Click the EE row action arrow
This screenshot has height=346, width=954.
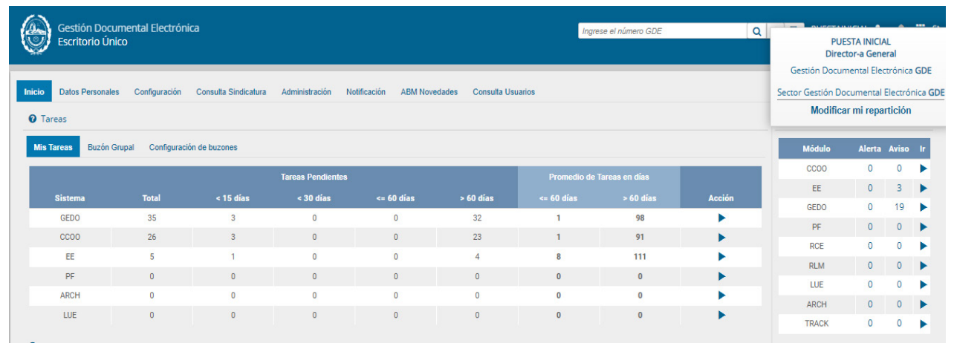pyautogui.click(x=721, y=257)
